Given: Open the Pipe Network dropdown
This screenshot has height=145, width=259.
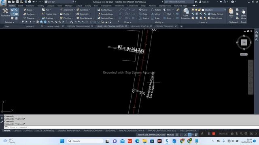Looking at the screenshot, I should 85,18.
